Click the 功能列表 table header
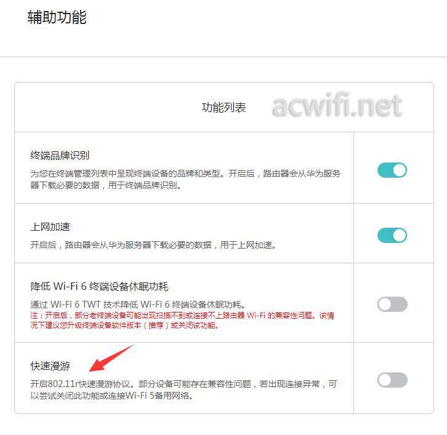Screen dimensions: 447x435 (223, 108)
